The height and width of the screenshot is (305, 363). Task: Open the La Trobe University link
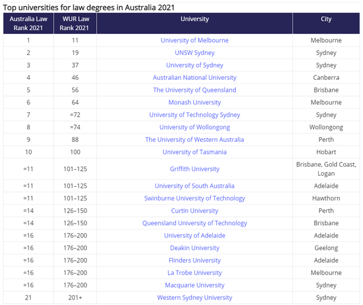click(194, 273)
